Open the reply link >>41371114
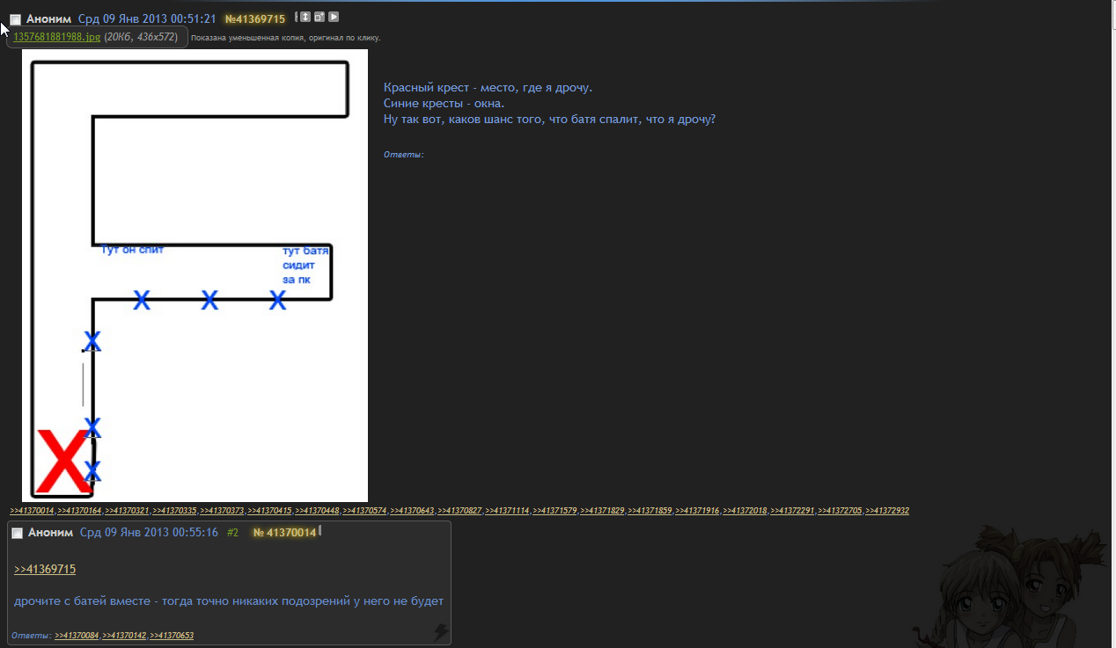The image size is (1116, 648). point(508,511)
